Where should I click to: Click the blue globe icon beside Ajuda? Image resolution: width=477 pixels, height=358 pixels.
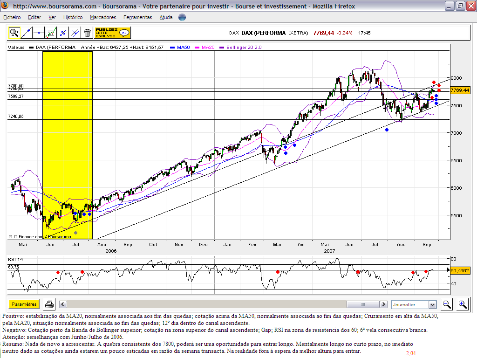182,17
